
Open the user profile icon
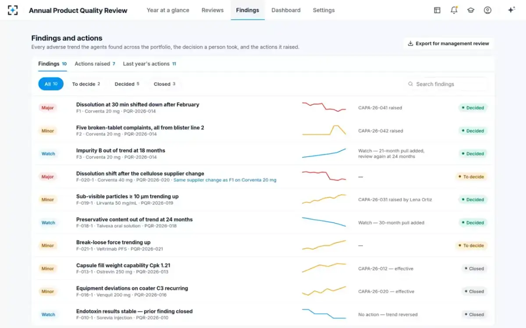tap(487, 10)
